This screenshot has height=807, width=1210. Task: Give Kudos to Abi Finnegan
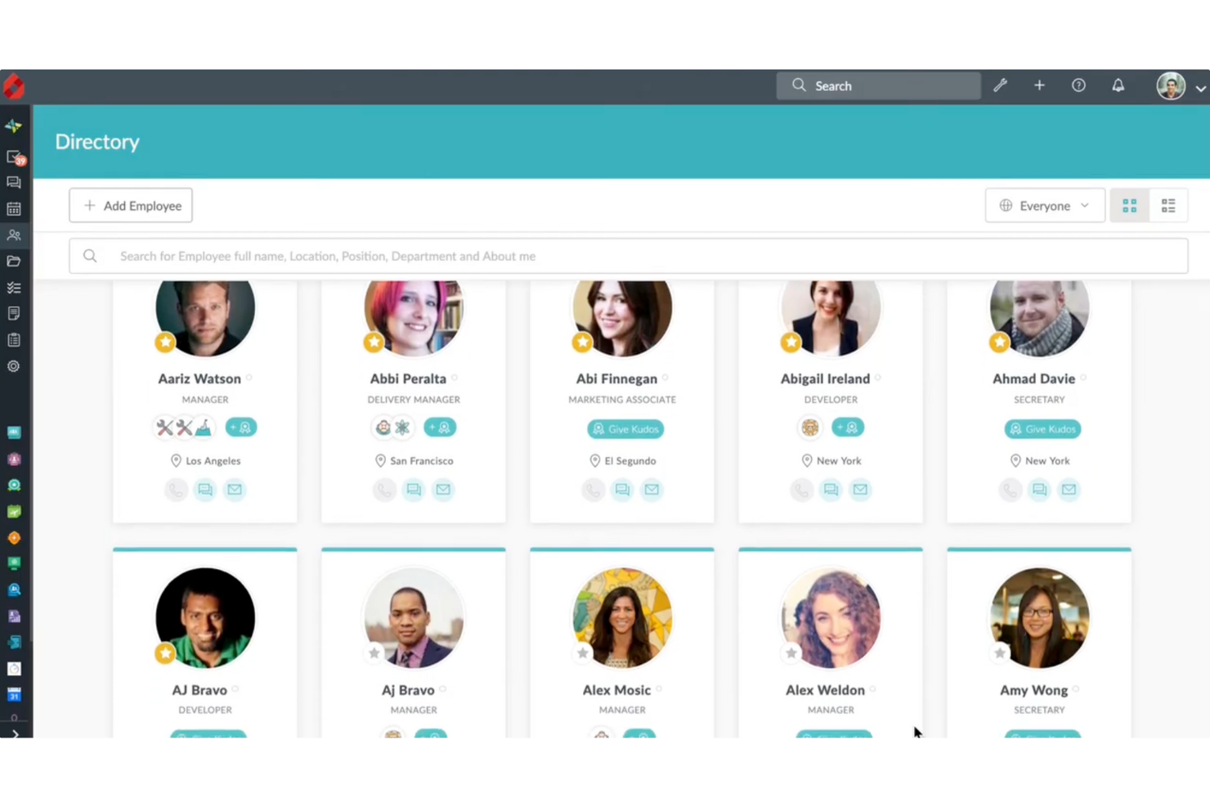click(625, 428)
